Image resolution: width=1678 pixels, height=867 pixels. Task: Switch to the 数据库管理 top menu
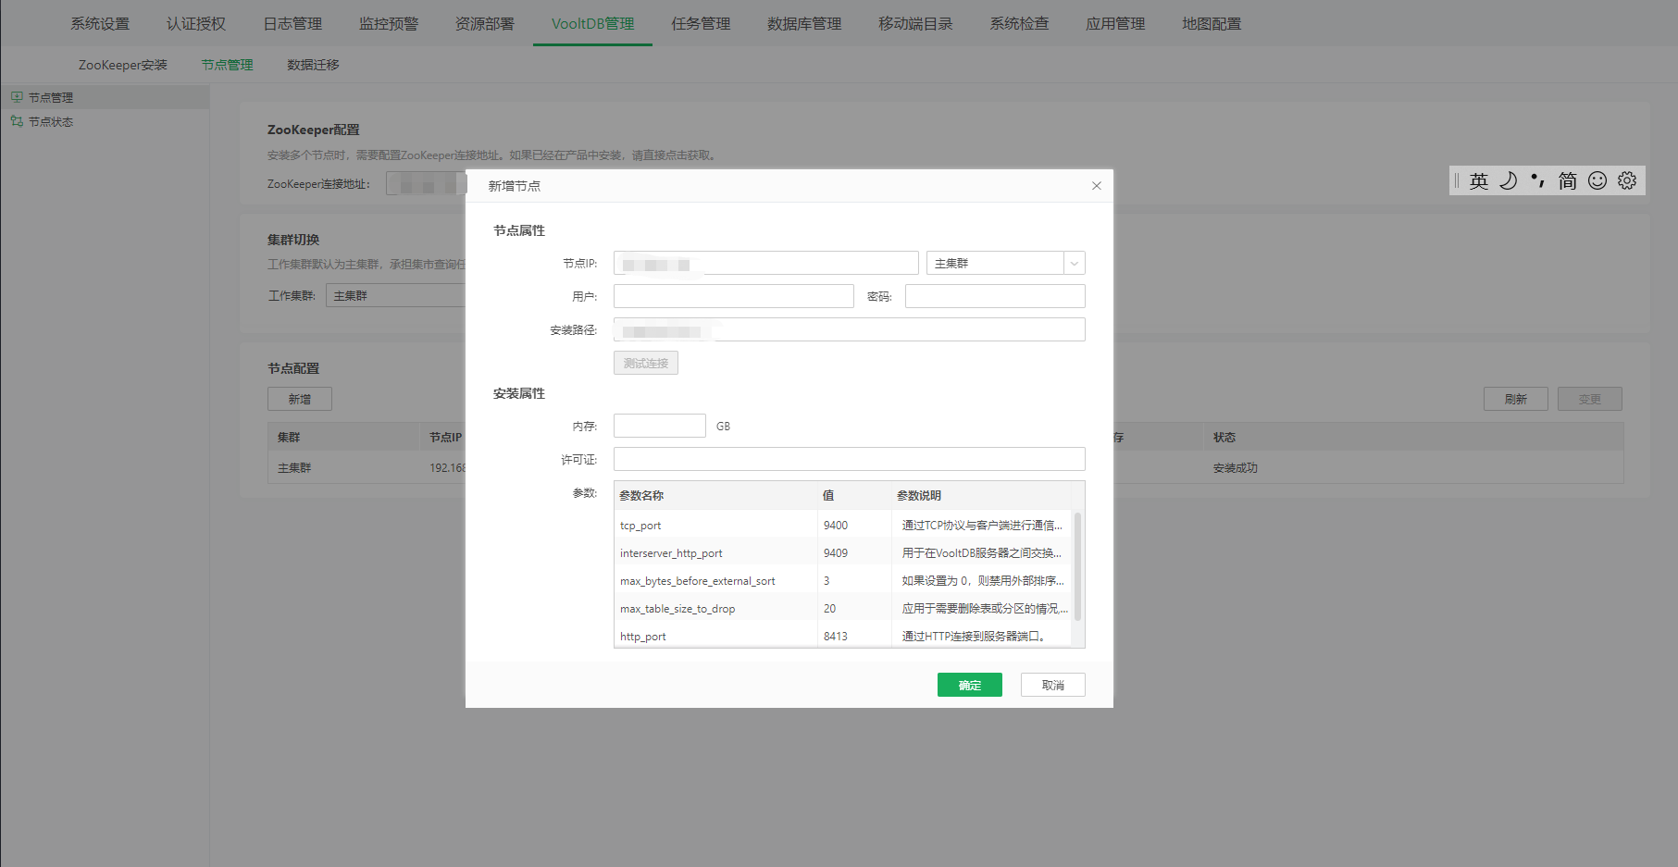pos(803,24)
